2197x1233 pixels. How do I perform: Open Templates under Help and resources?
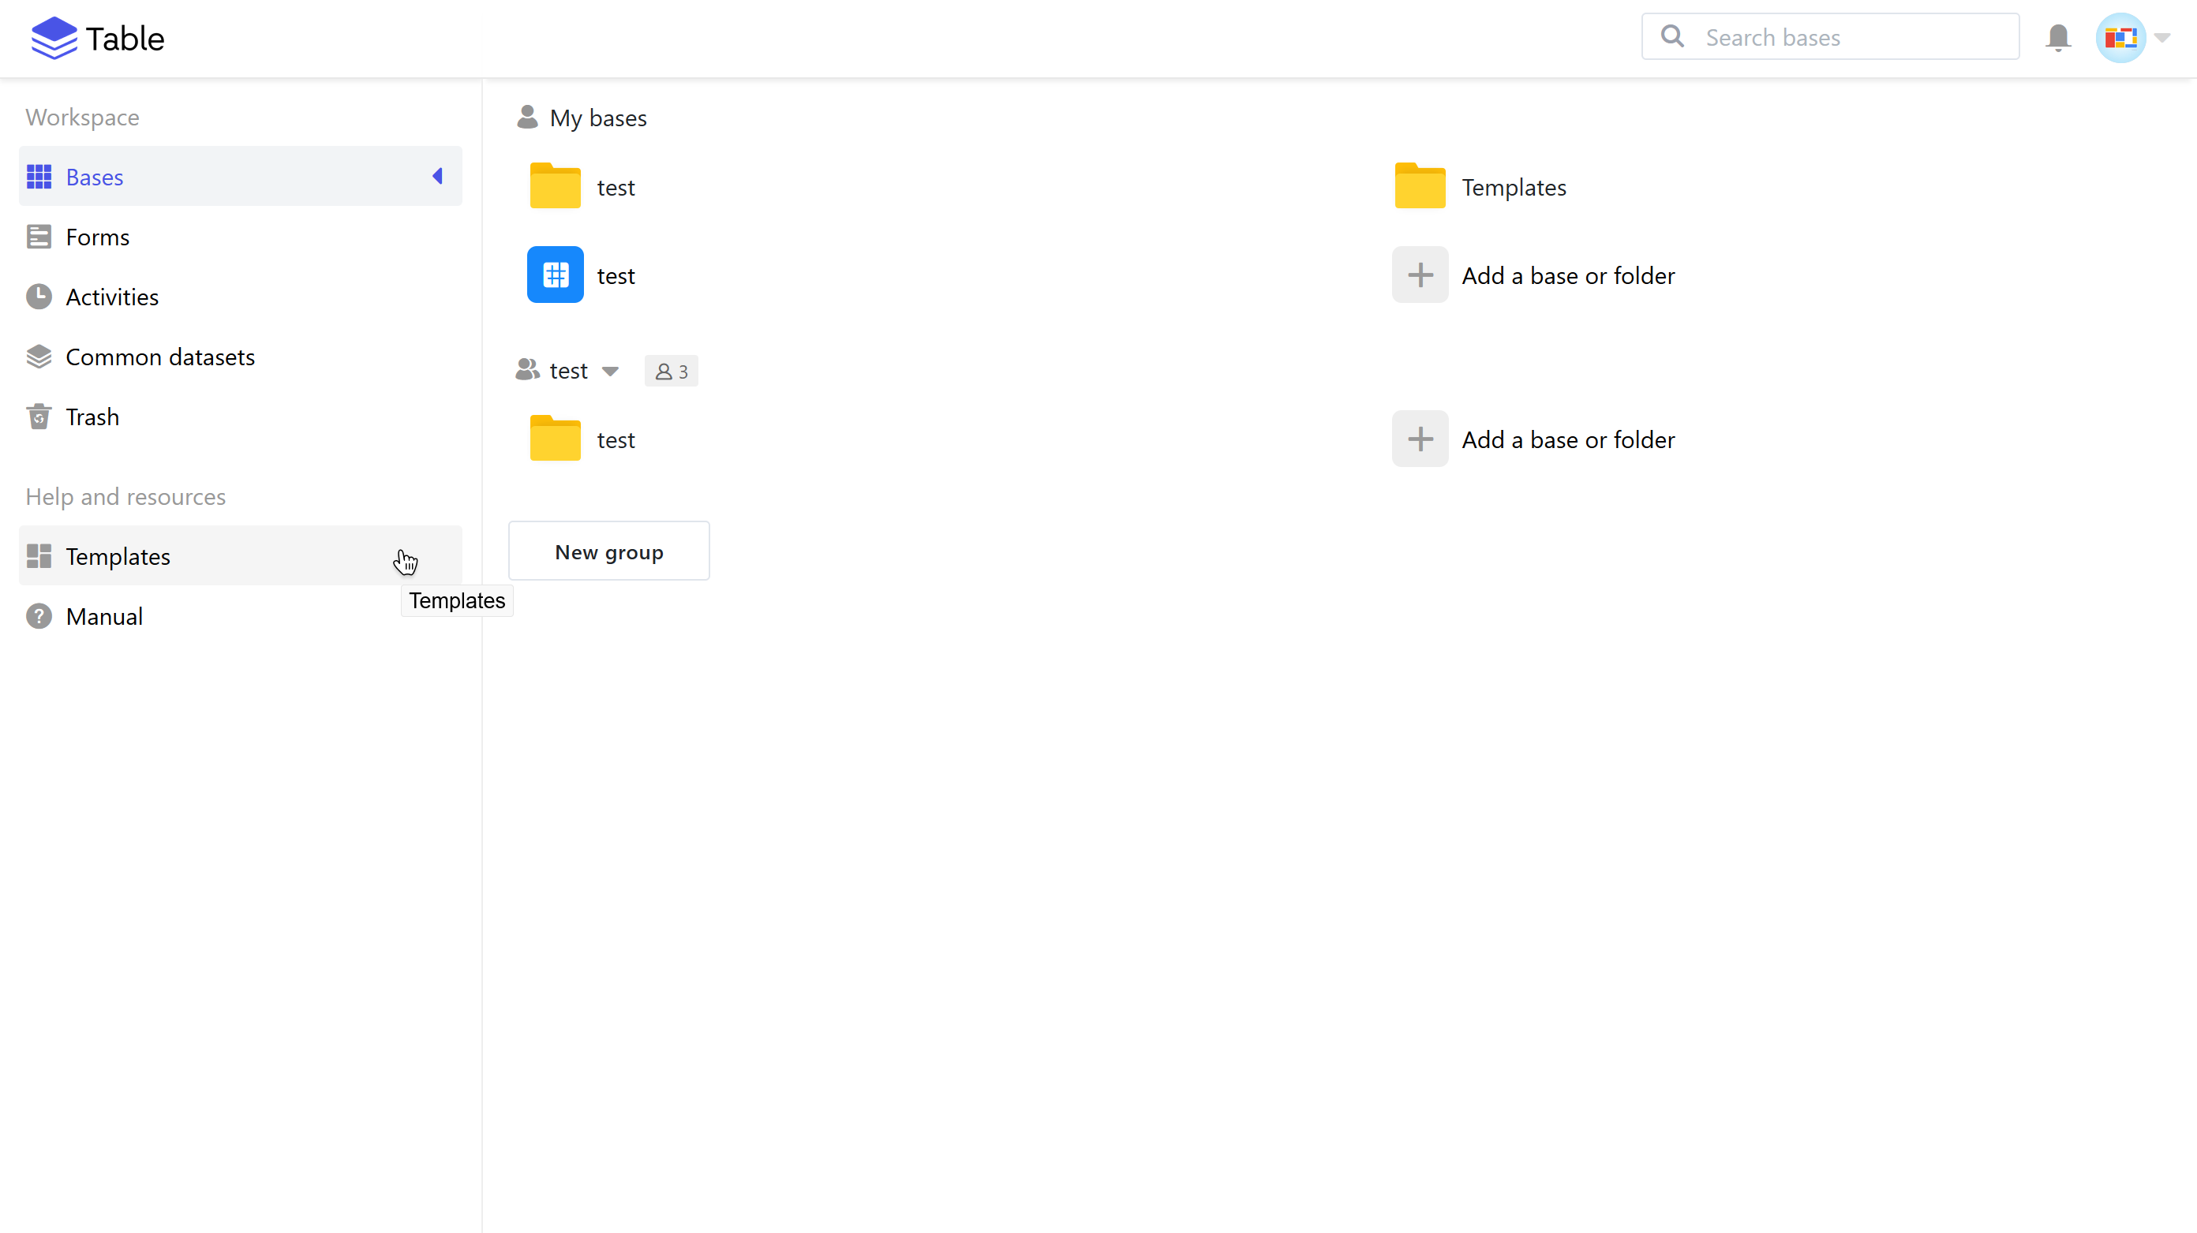tap(118, 556)
